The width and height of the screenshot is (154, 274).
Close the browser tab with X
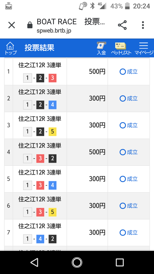coord(12,25)
